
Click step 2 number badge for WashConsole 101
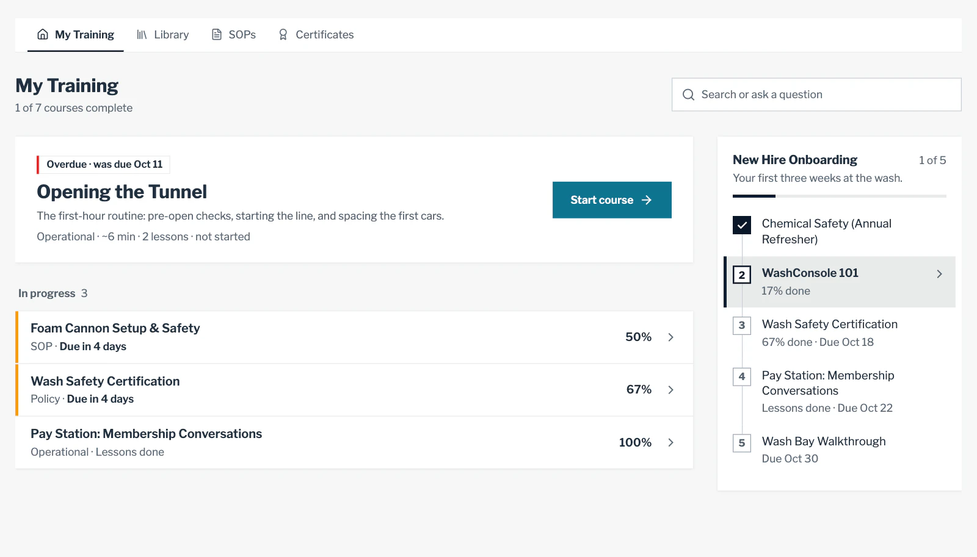click(x=742, y=275)
